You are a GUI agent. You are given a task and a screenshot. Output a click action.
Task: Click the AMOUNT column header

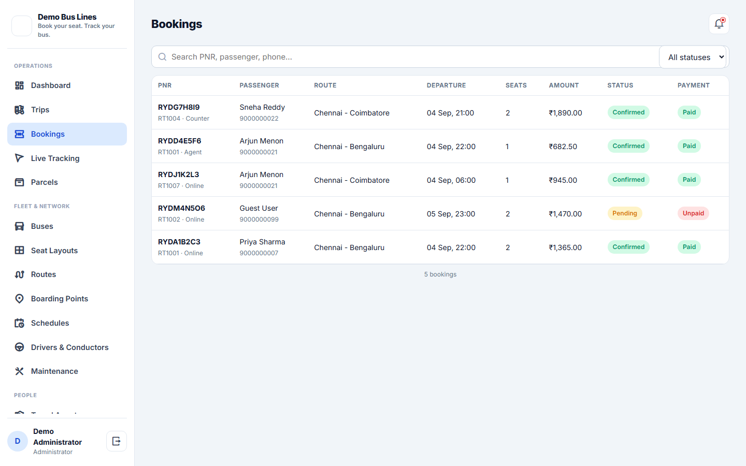point(564,85)
